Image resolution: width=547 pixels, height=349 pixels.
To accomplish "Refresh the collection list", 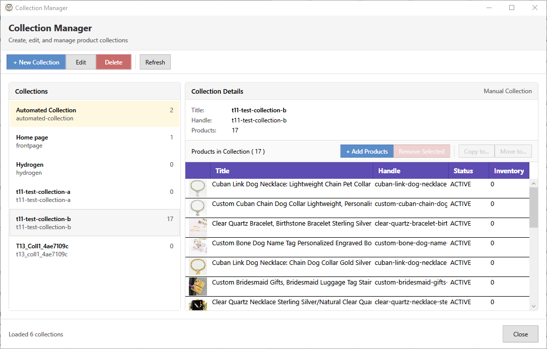I will [x=155, y=62].
